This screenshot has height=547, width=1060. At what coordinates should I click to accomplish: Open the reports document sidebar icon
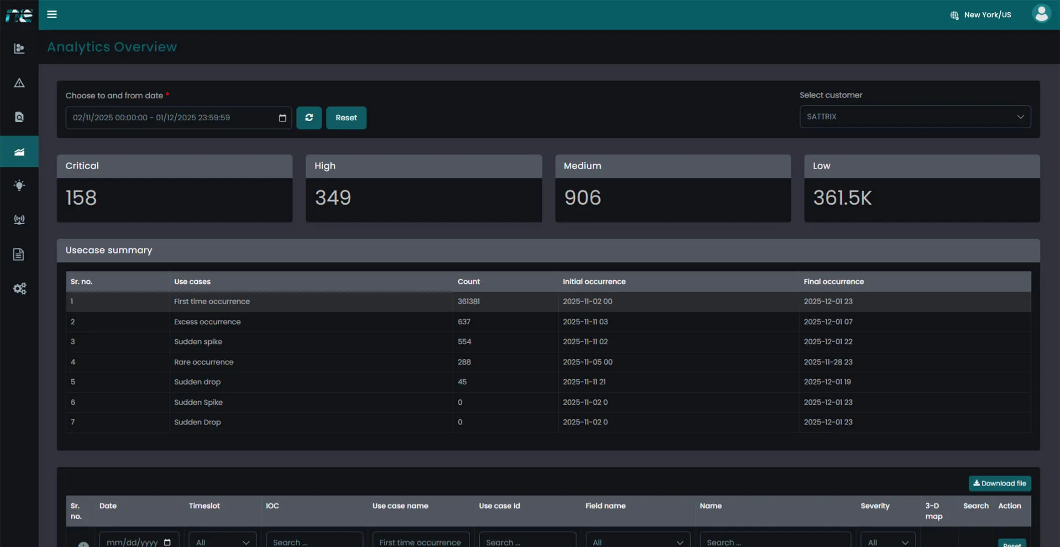19,254
